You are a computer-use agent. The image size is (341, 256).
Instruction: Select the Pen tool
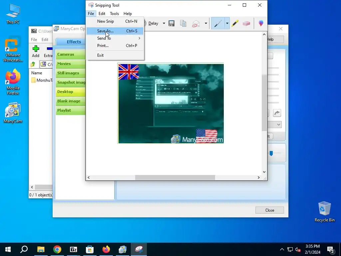(x=218, y=23)
